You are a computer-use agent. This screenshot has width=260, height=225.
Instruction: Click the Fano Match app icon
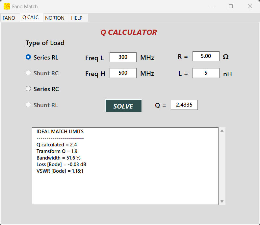tap(7, 6)
